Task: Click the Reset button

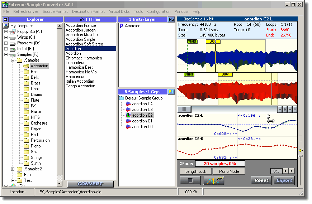Action: 261,180
